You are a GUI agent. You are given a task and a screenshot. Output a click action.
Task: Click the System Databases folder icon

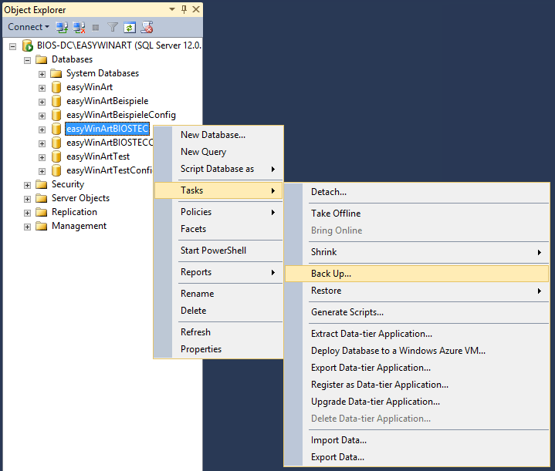[x=56, y=73]
